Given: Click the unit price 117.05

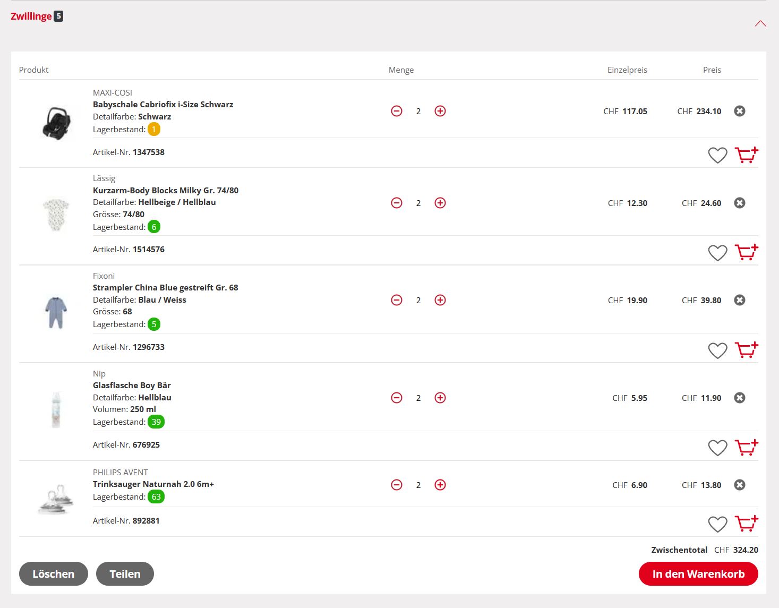Looking at the screenshot, I should click(x=635, y=112).
